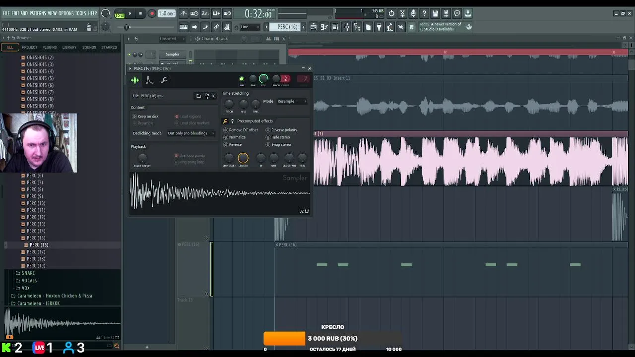
Task: Click the link chain icon in the toolbar
Action: tap(216, 27)
